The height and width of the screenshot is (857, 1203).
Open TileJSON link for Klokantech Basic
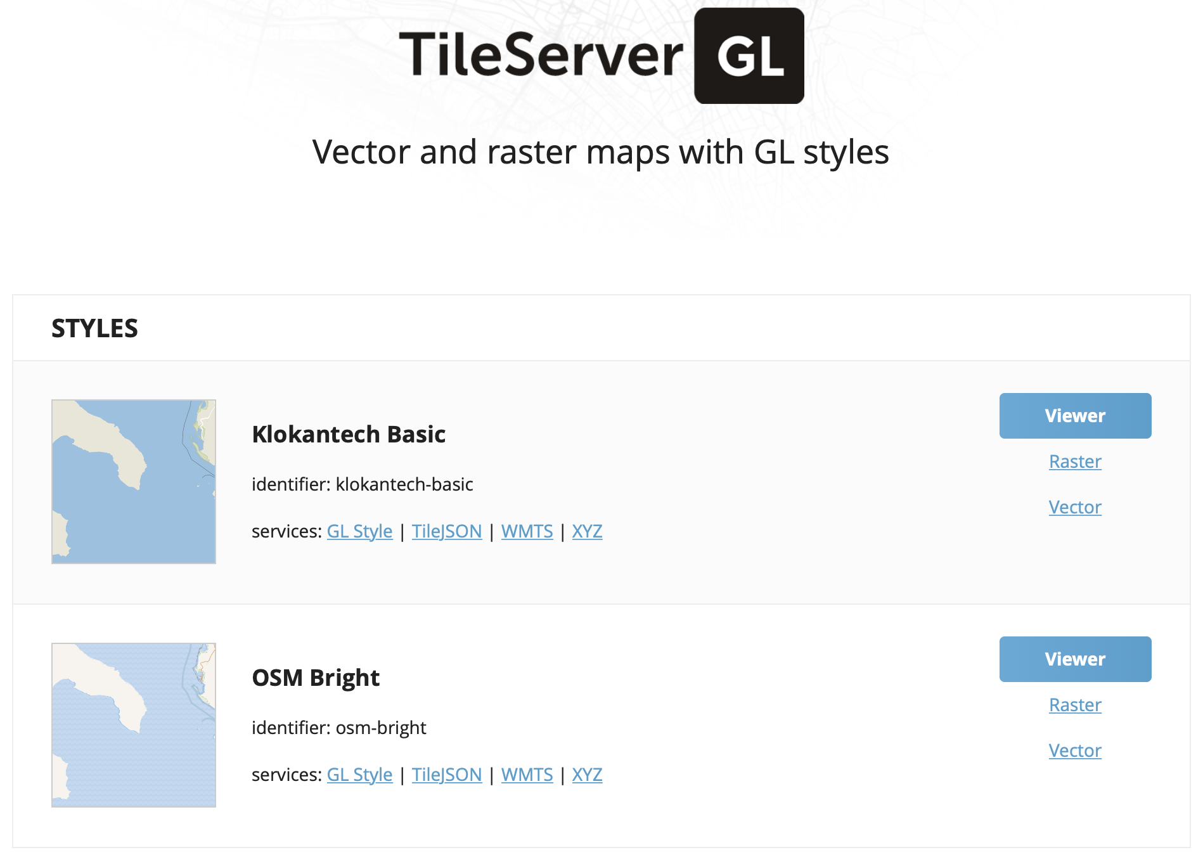point(447,531)
